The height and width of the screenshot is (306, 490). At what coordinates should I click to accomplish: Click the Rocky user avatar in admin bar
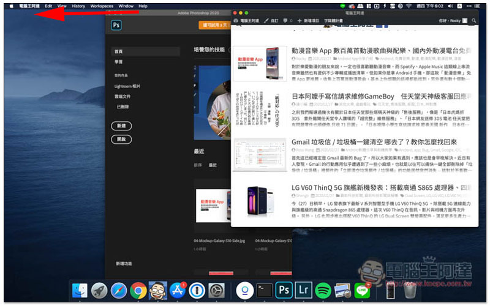(465, 21)
